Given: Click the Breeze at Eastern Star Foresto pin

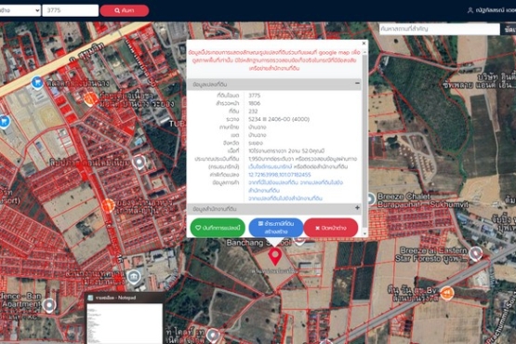Looking at the screenshot, I should point(476,254).
